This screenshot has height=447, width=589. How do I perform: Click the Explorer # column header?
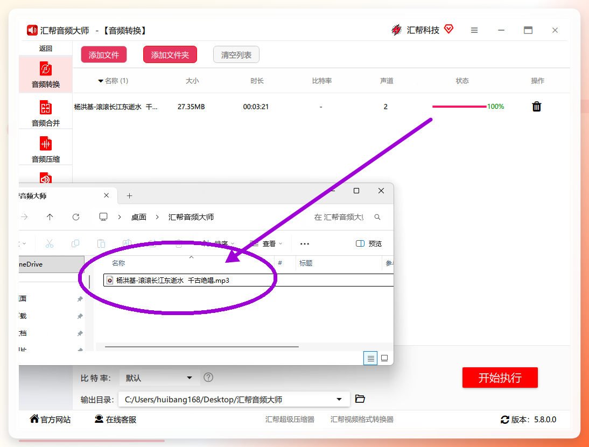click(280, 263)
